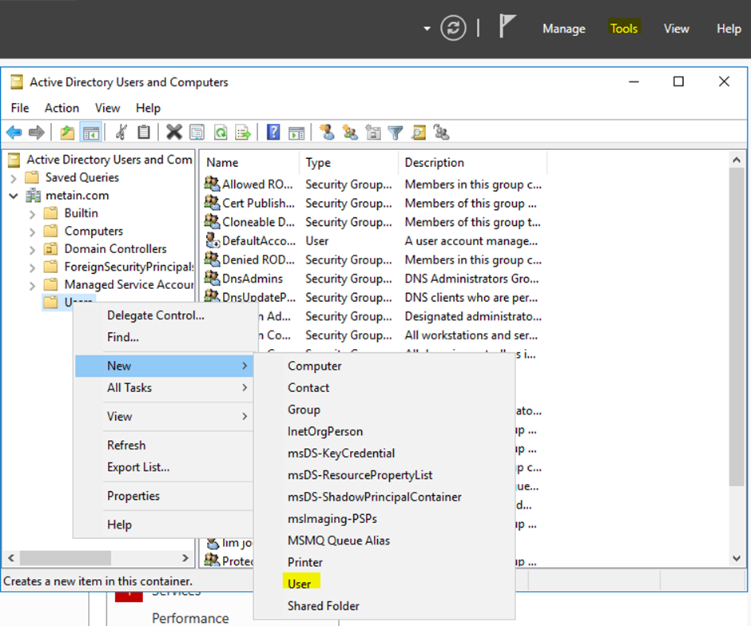Open the Server Manager dropdown arrow
The width and height of the screenshot is (751, 626).
click(427, 29)
